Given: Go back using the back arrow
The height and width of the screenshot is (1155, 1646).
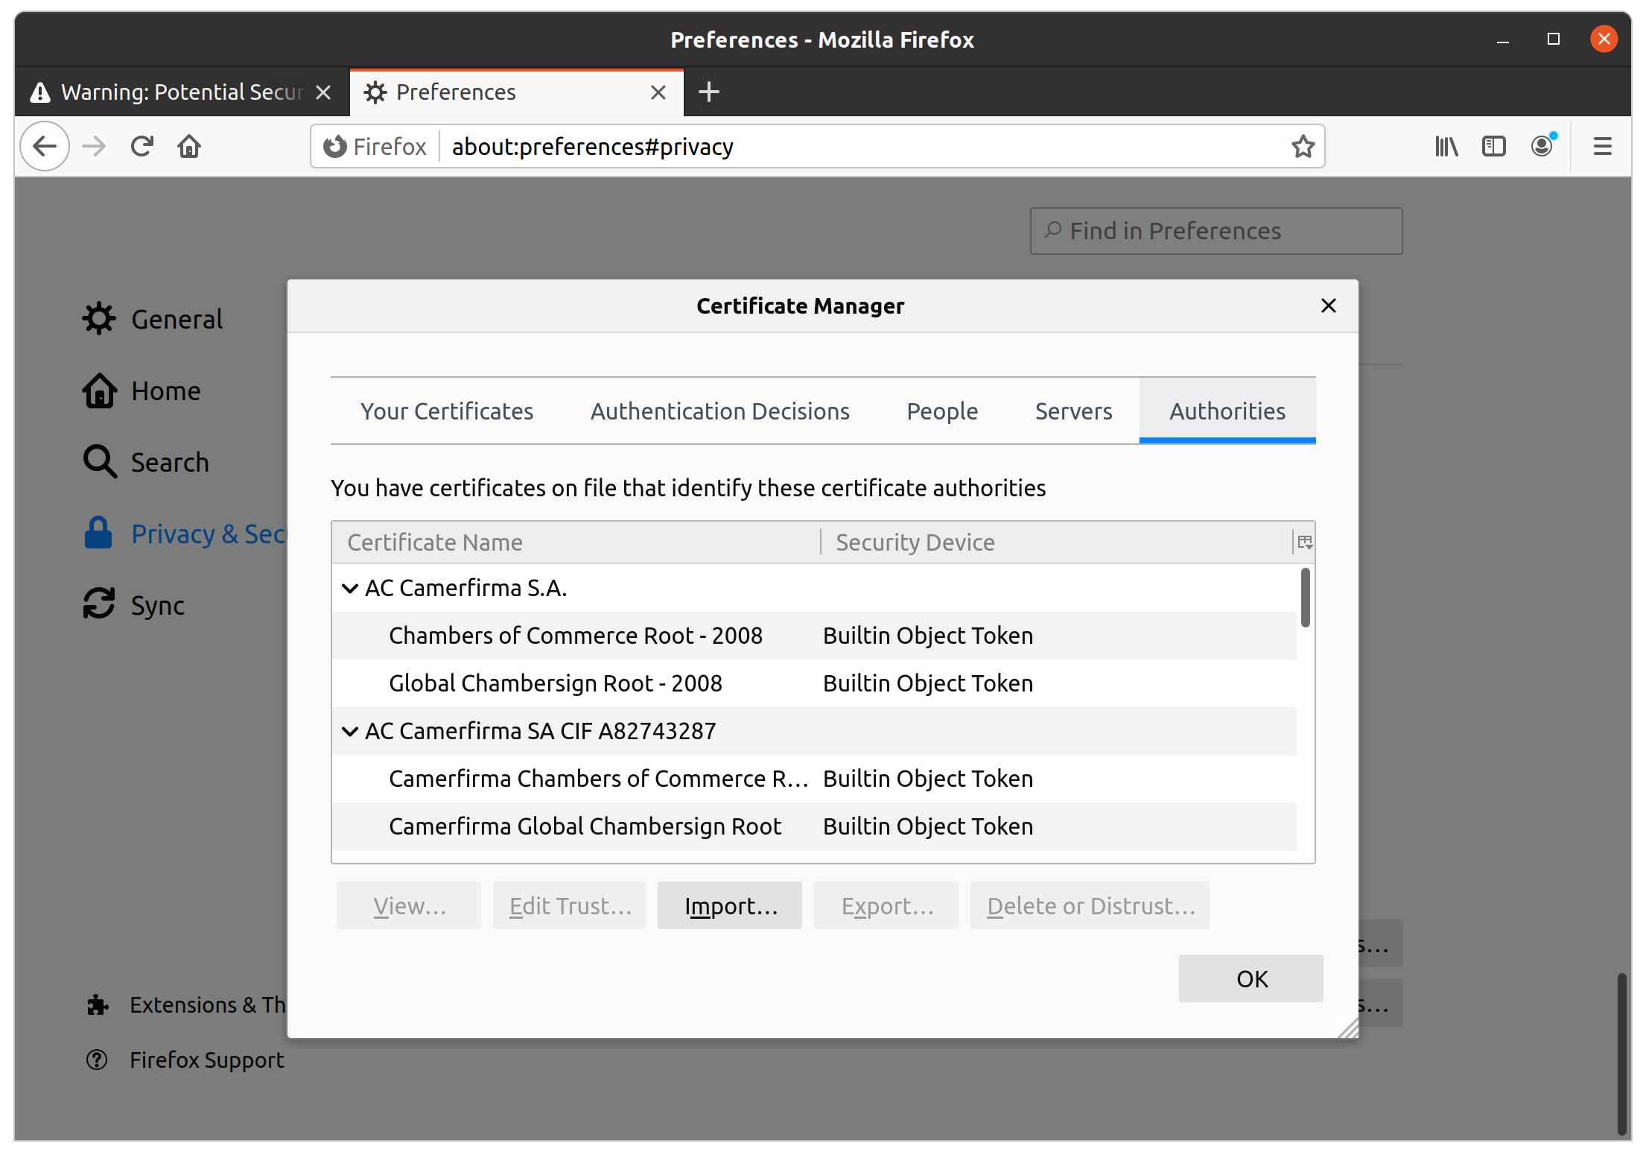Looking at the screenshot, I should [x=45, y=146].
